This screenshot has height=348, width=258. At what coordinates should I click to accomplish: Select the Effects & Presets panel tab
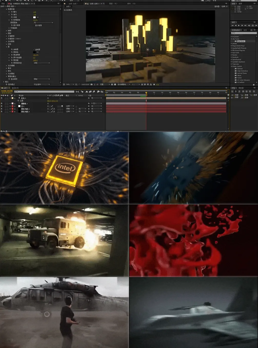coord(236,30)
